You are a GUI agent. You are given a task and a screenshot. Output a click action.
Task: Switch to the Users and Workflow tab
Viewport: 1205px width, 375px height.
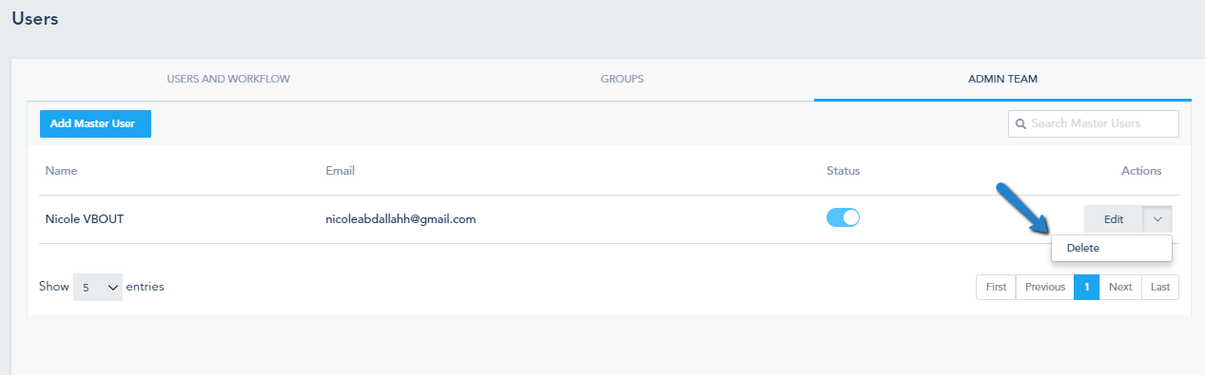click(228, 79)
